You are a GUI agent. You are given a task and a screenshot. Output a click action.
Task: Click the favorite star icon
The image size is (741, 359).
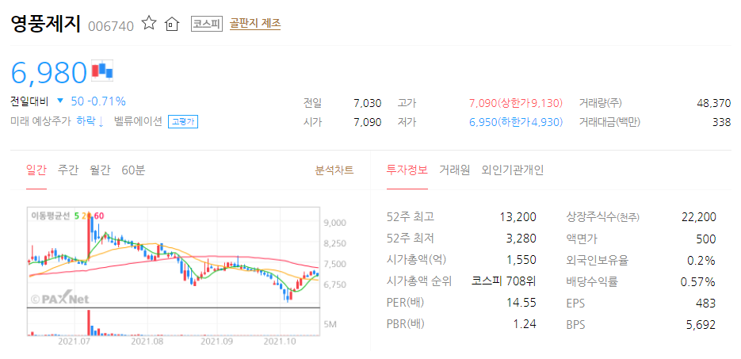(x=149, y=23)
